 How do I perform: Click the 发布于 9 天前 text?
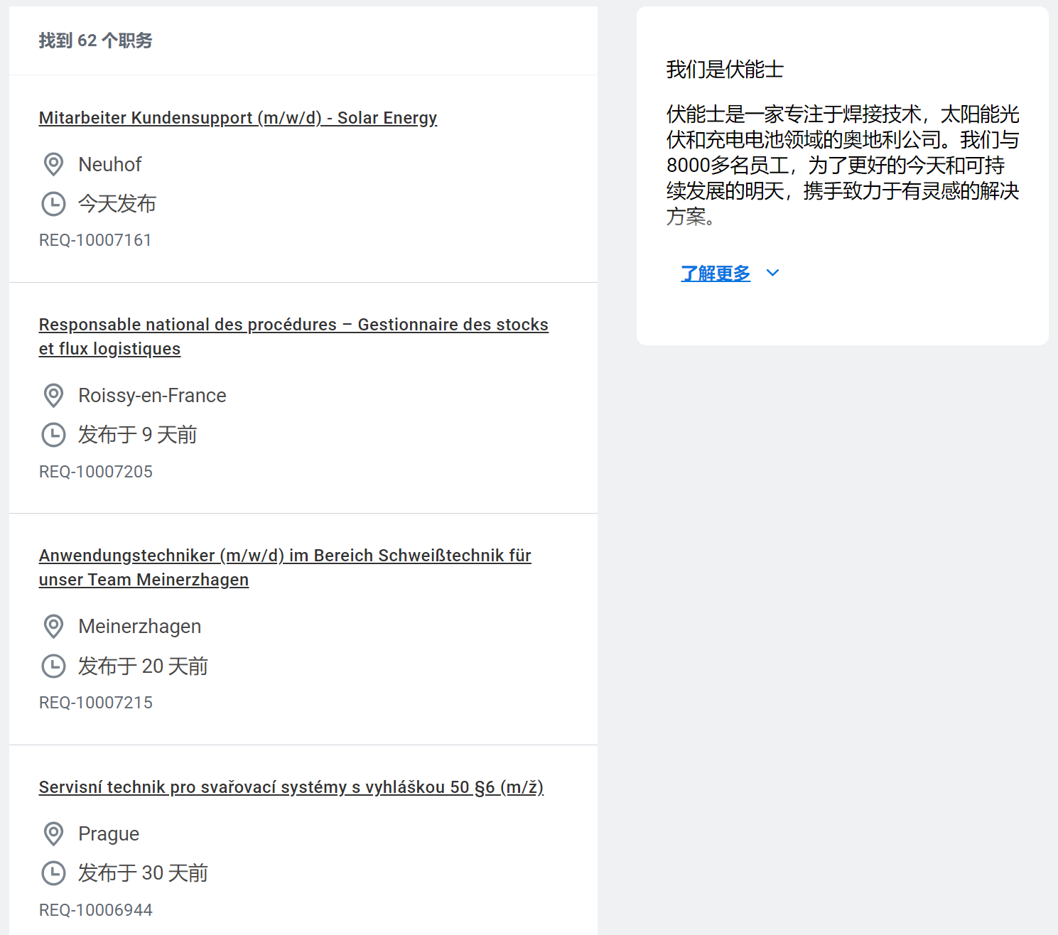tap(137, 435)
